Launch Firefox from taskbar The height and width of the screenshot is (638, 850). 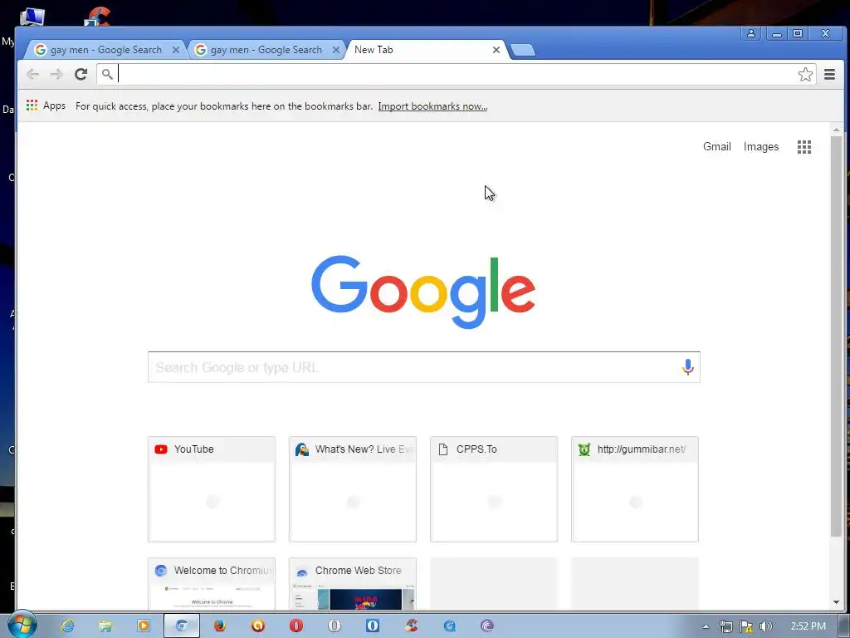point(219,626)
